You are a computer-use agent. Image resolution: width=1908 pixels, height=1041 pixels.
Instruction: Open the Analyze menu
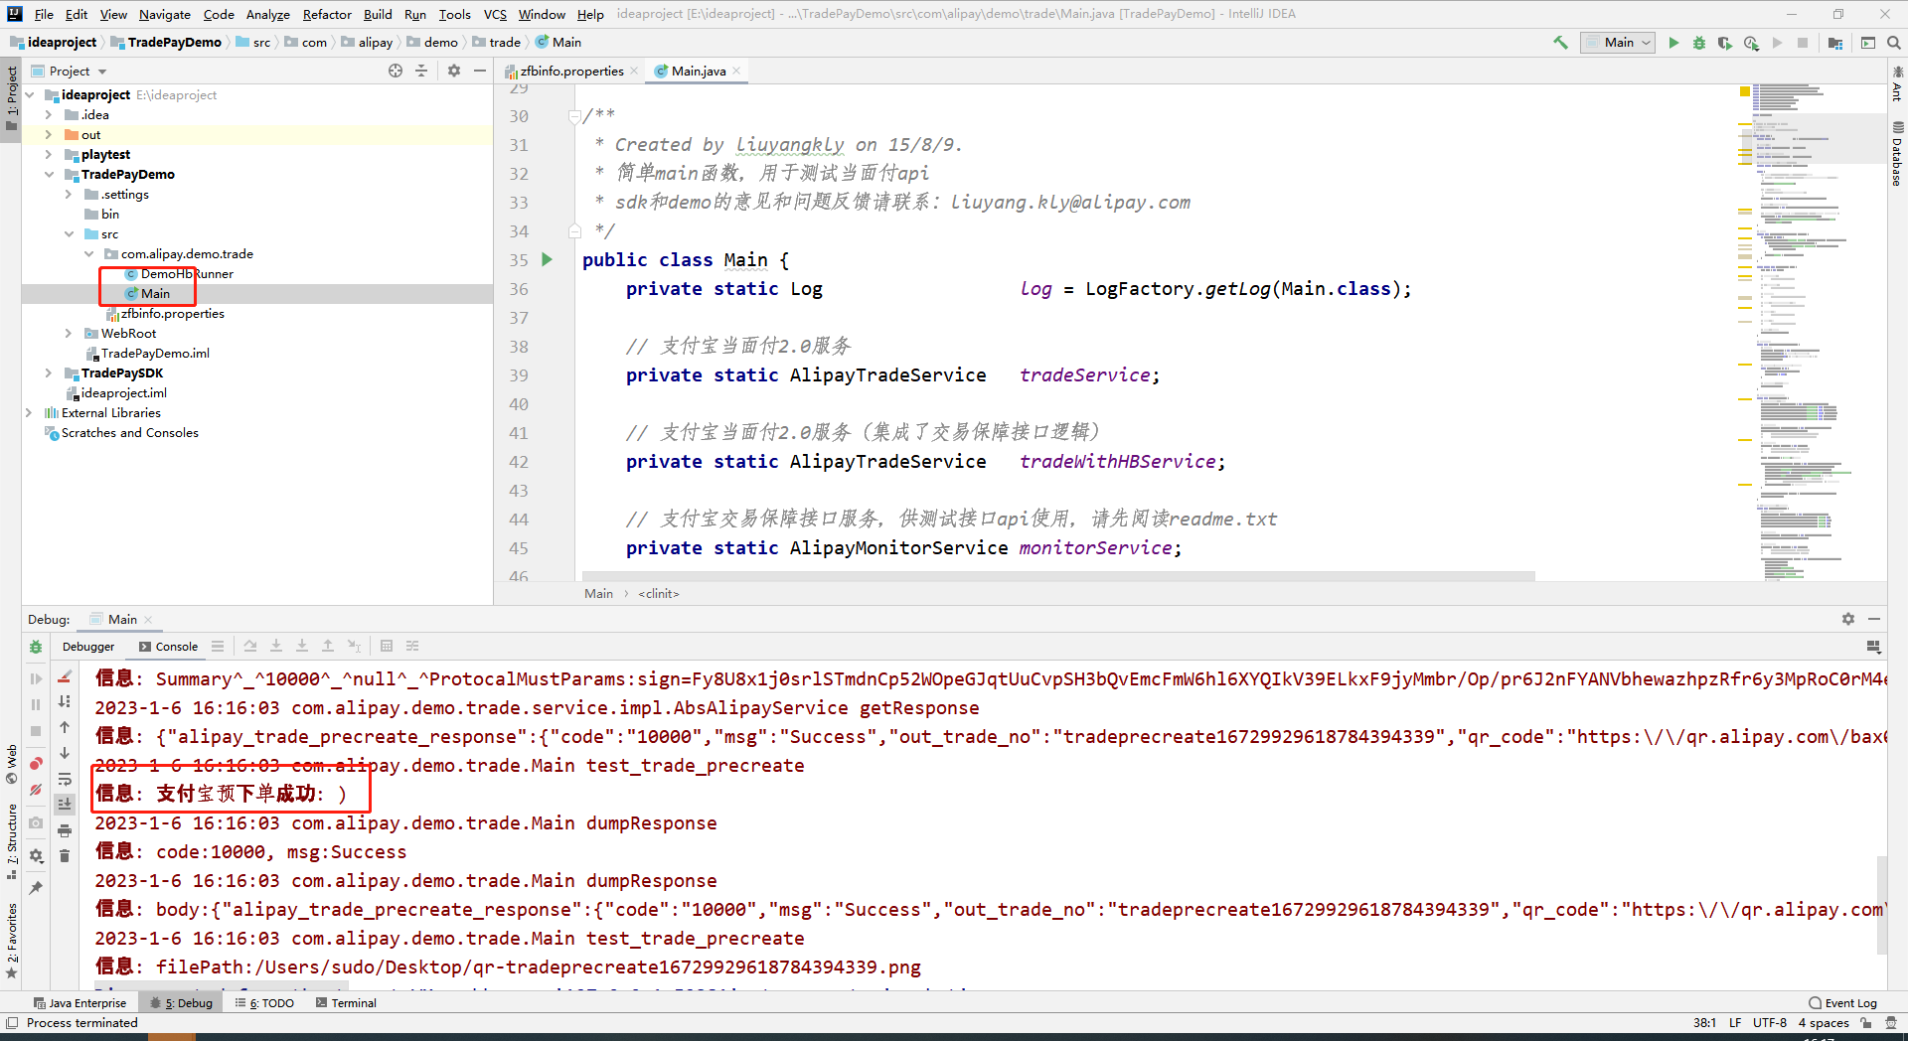coord(268,14)
